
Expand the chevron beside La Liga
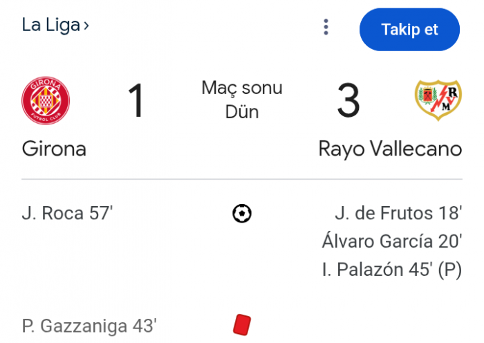coord(86,26)
